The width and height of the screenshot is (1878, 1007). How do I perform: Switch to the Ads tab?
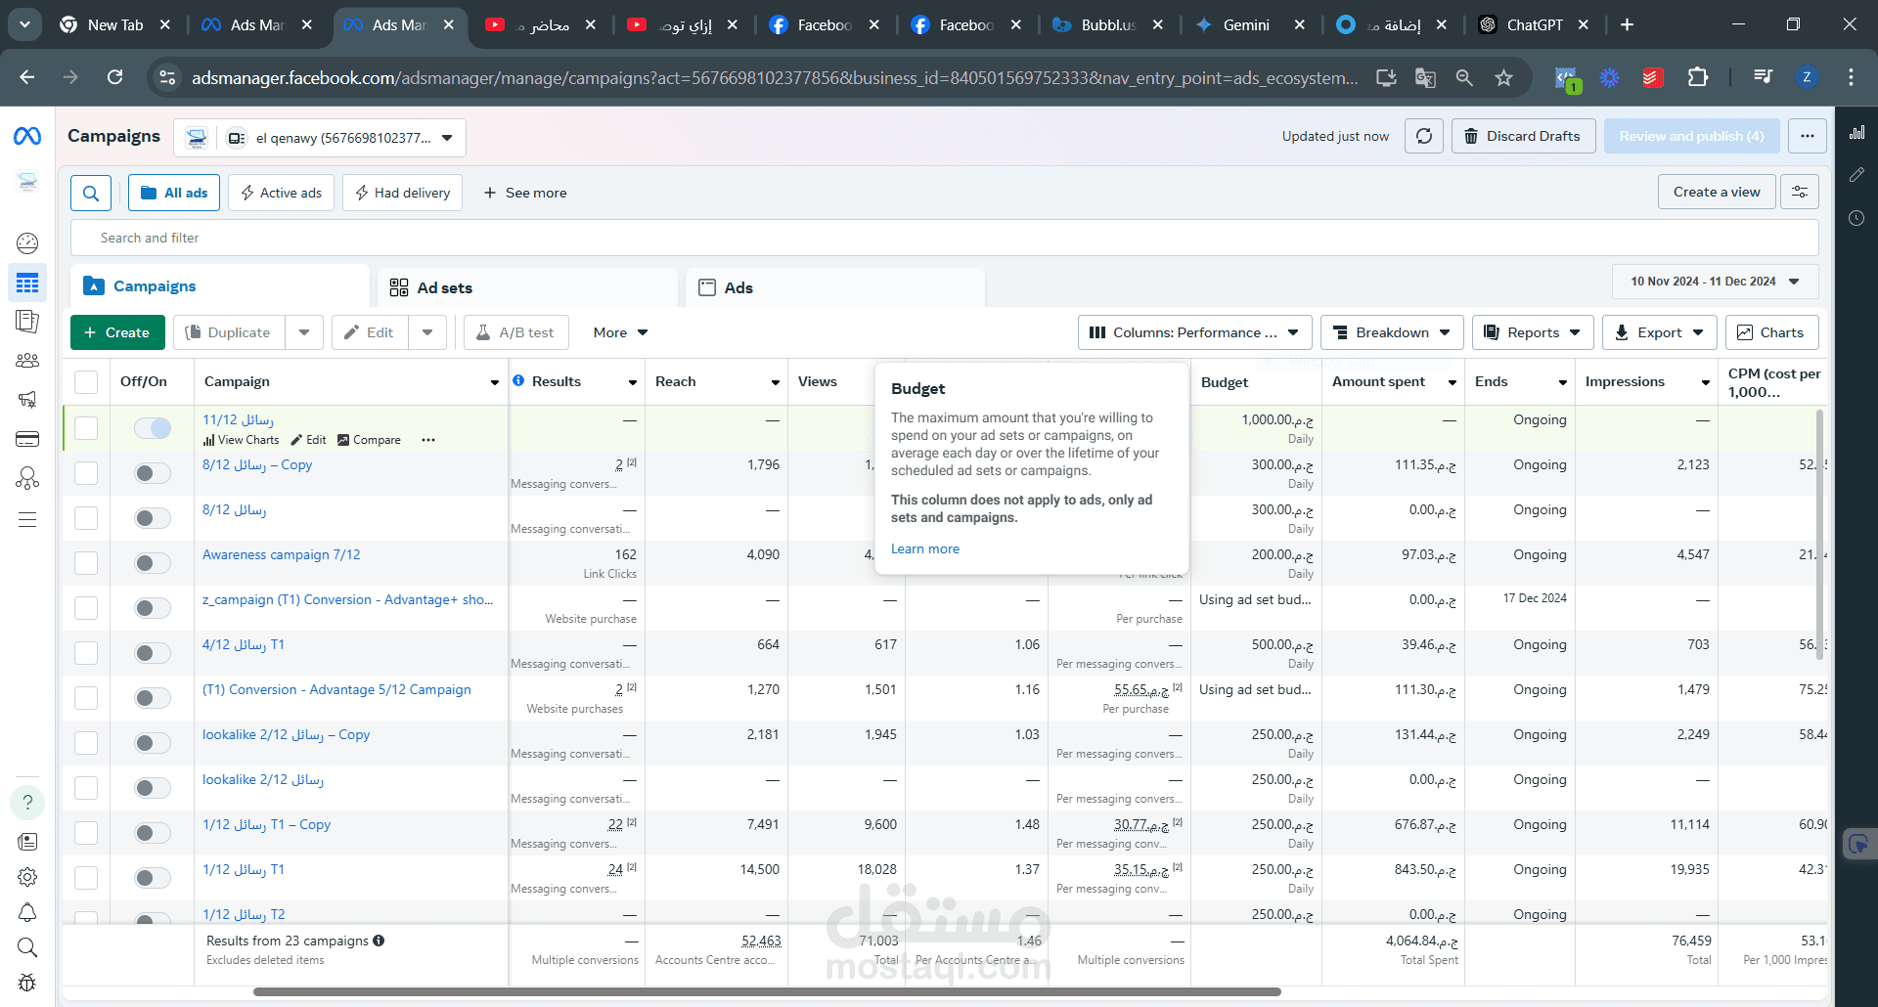coord(834,287)
